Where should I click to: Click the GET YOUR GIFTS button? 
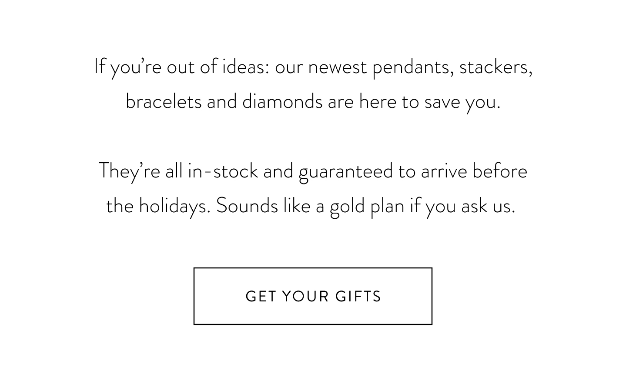(313, 296)
